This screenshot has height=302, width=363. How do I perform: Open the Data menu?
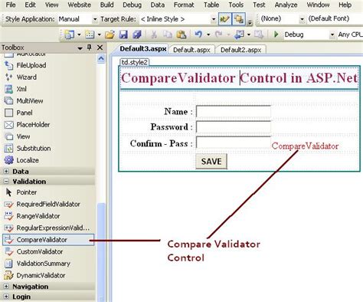click(x=158, y=5)
